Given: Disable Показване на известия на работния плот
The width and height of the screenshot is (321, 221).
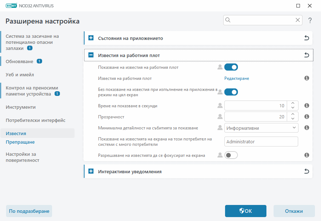Looking at the screenshot, I should 231,67.
